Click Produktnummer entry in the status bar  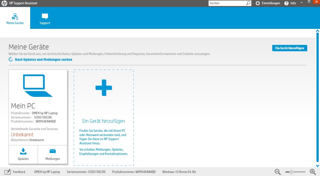[x=134, y=172]
